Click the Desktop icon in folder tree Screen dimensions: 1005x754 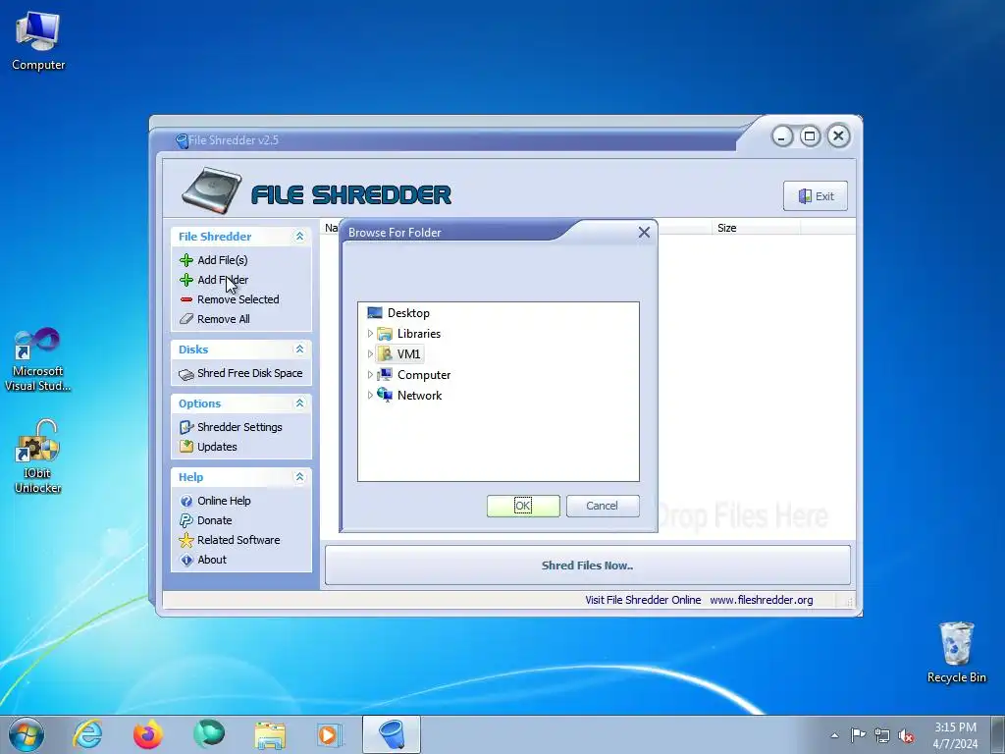pyautogui.click(x=375, y=313)
